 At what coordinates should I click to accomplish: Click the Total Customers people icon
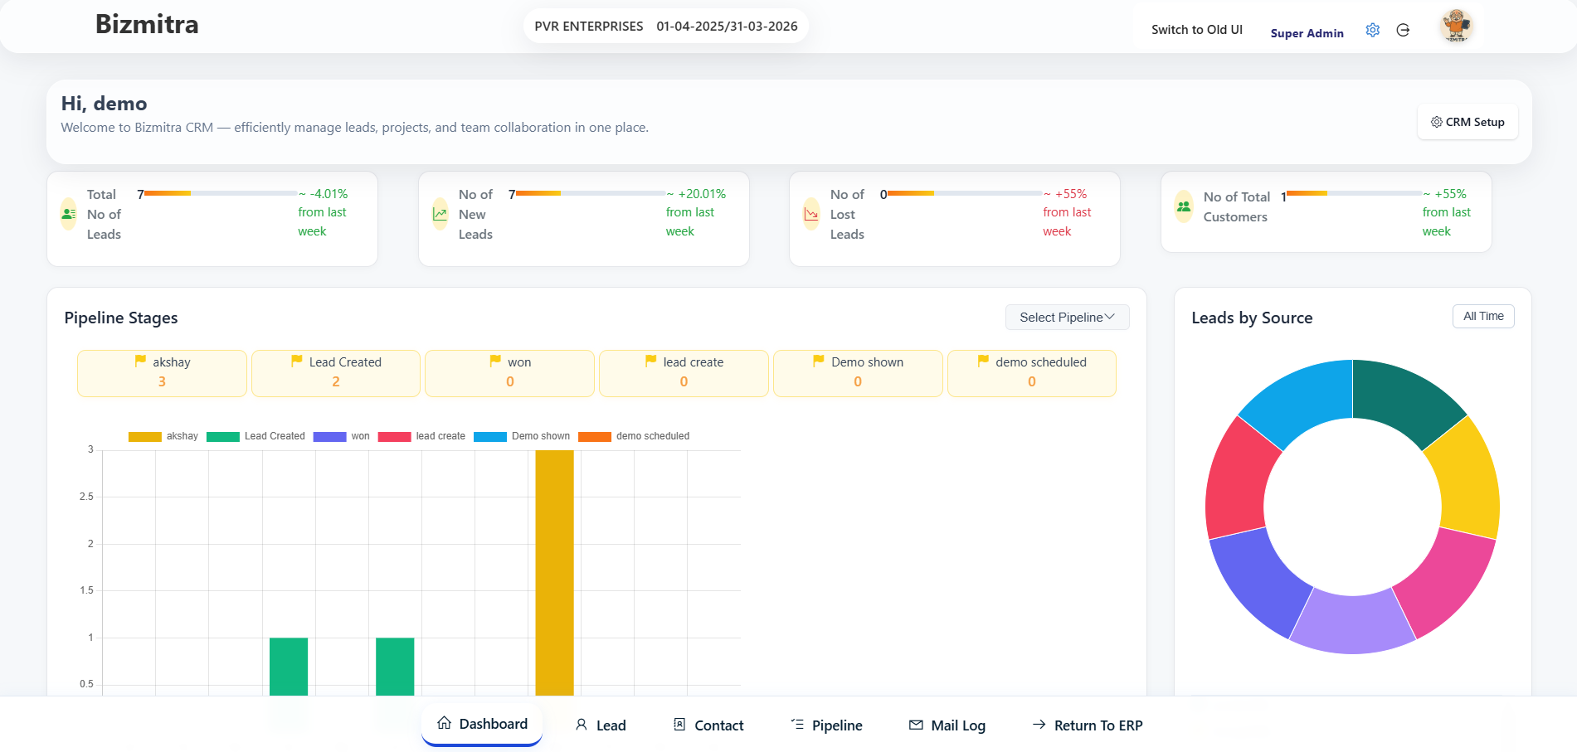pyautogui.click(x=1181, y=206)
